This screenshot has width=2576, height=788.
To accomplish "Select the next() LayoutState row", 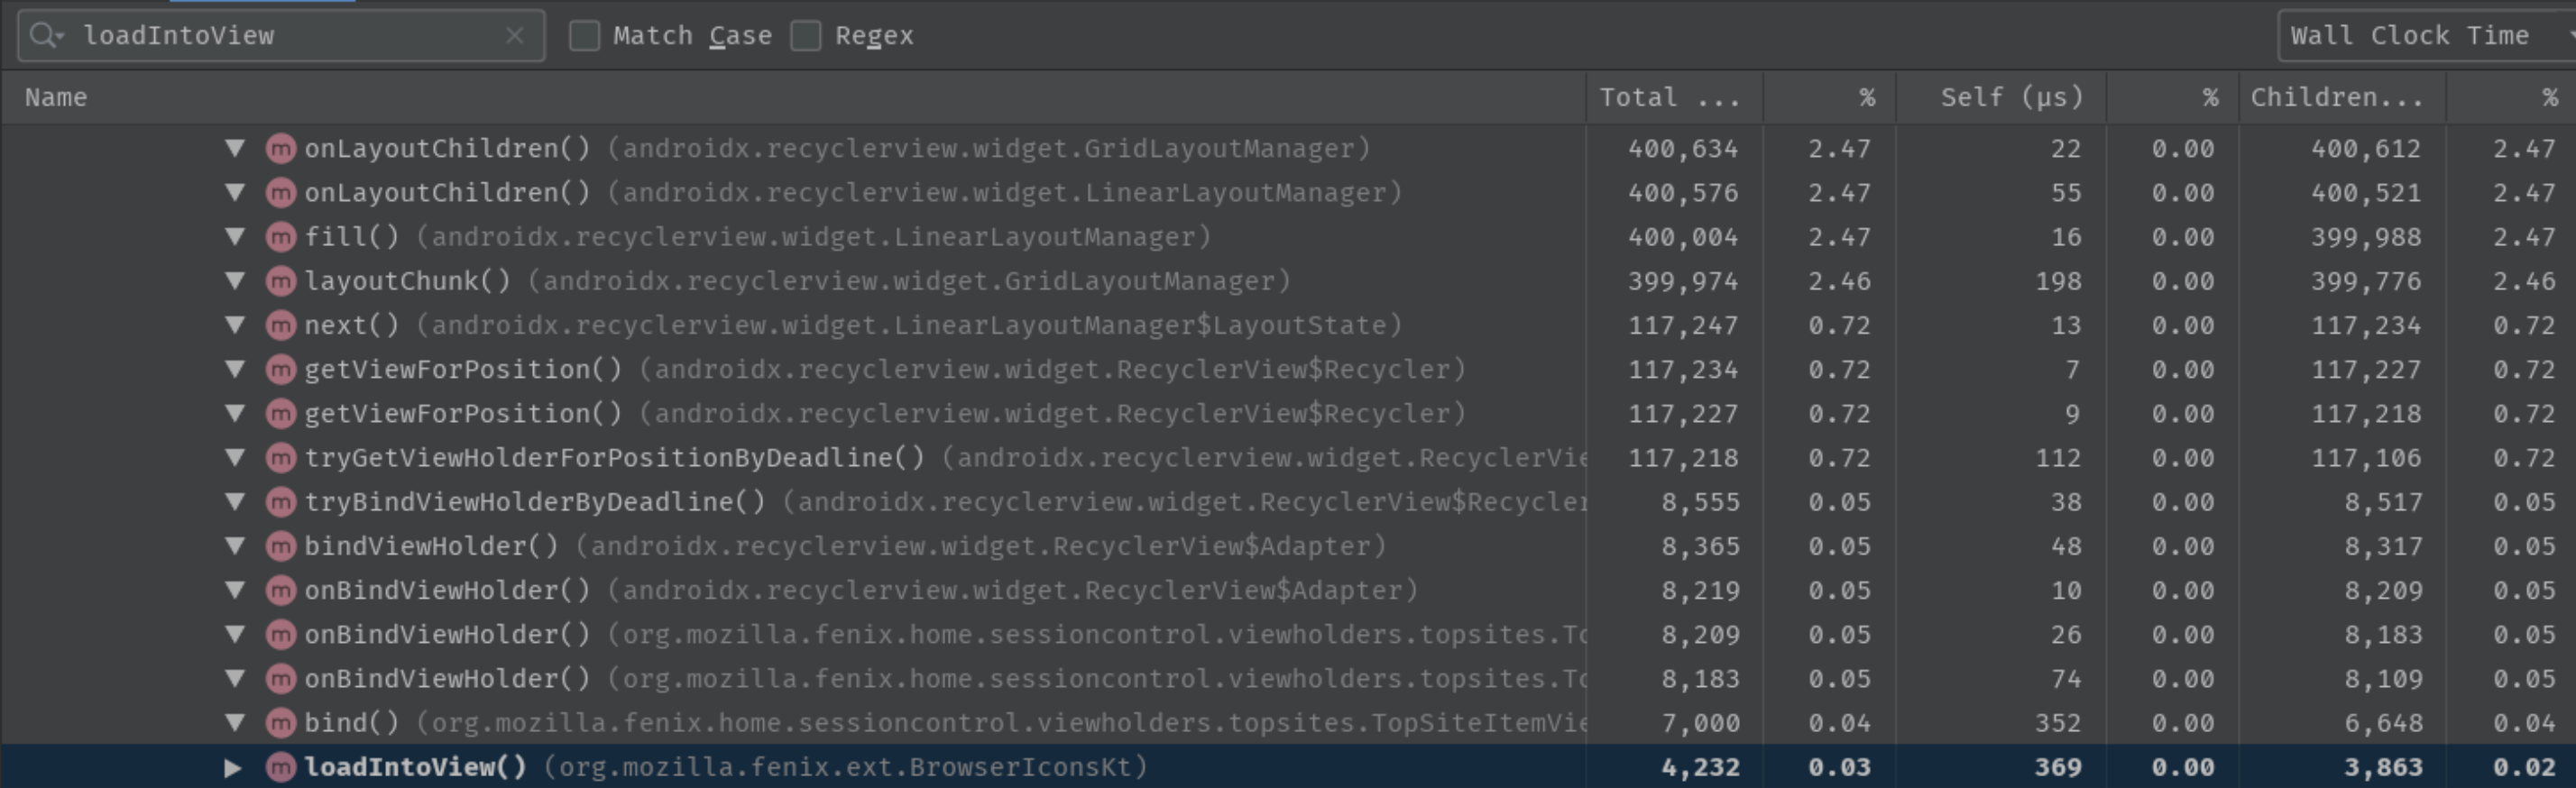I will [x=853, y=325].
